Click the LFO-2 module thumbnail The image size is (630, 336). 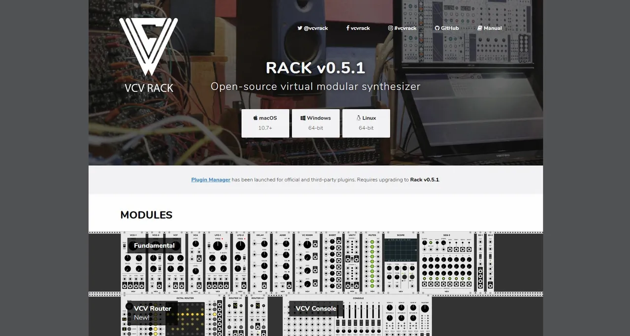pos(240,262)
